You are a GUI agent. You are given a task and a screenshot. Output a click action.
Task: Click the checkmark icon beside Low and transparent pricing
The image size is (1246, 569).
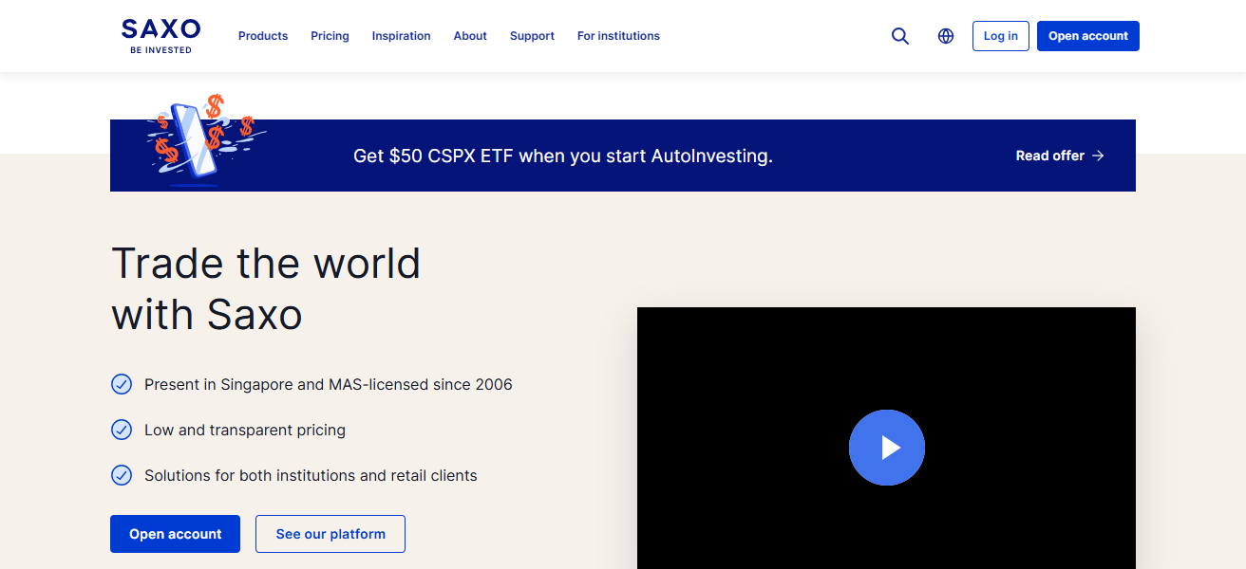tap(122, 430)
